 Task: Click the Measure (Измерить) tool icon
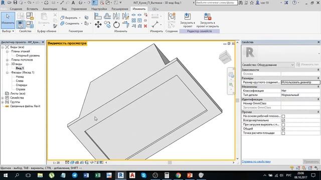tap(155, 24)
